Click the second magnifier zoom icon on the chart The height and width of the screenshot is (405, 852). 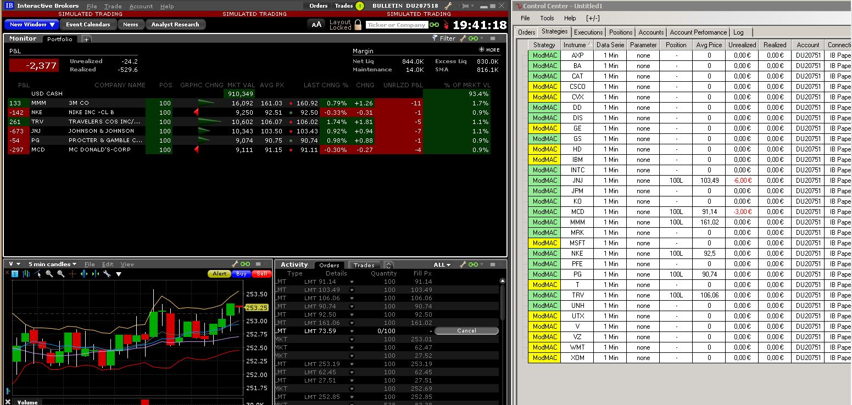click(61, 274)
